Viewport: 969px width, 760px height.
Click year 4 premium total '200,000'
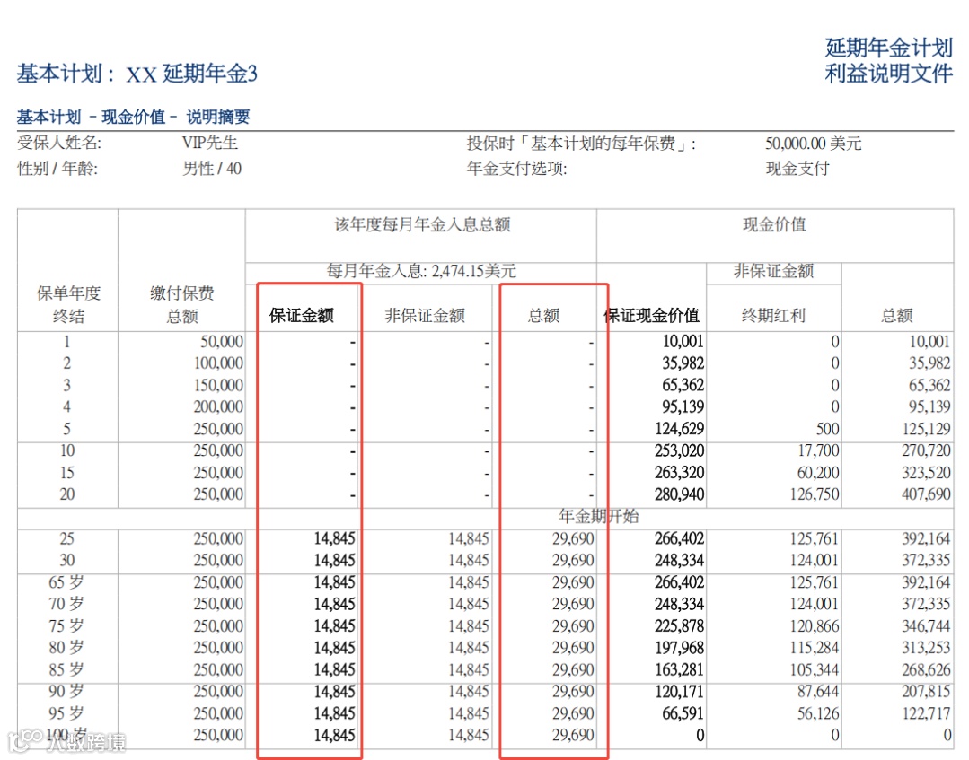point(219,406)
